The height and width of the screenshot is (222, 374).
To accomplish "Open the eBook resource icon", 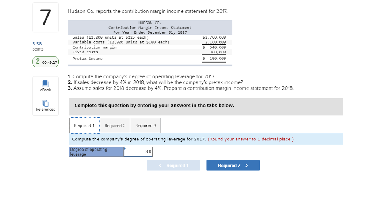I will click(45, 84).
